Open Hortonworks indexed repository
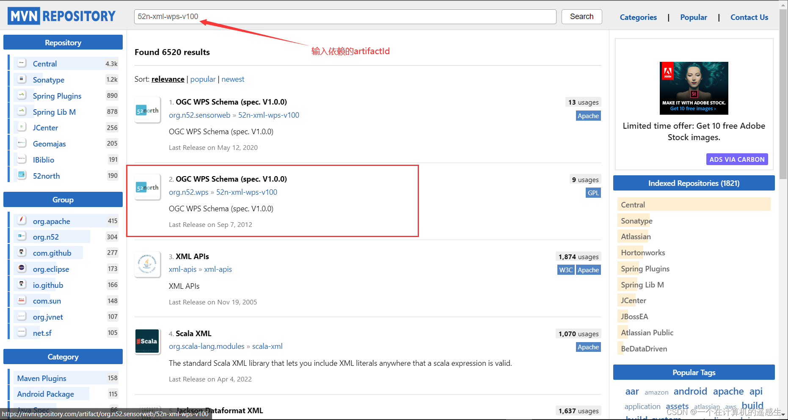This screenshot has height=420, width=788. 643,253
